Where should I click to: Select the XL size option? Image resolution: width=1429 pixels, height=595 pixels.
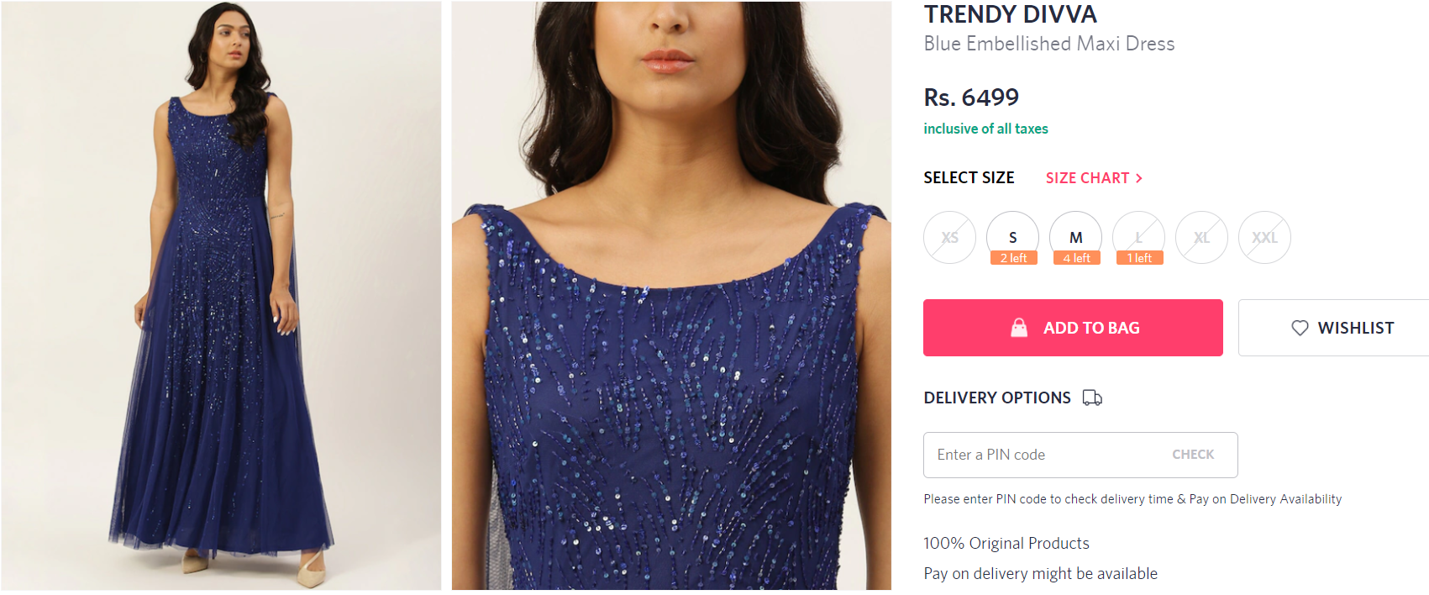(x=1201, y=237)
